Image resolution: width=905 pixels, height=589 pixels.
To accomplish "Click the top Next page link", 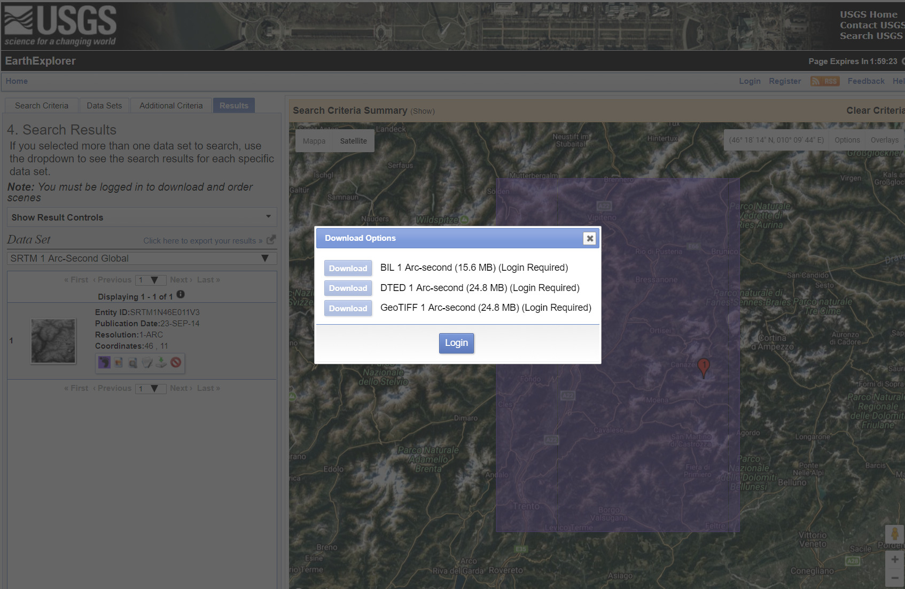I will click(181, 280).
